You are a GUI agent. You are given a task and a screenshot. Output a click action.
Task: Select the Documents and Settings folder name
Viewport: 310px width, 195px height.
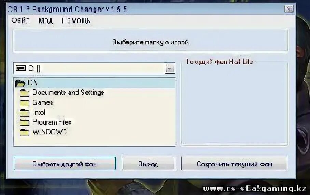coord(68,93)
